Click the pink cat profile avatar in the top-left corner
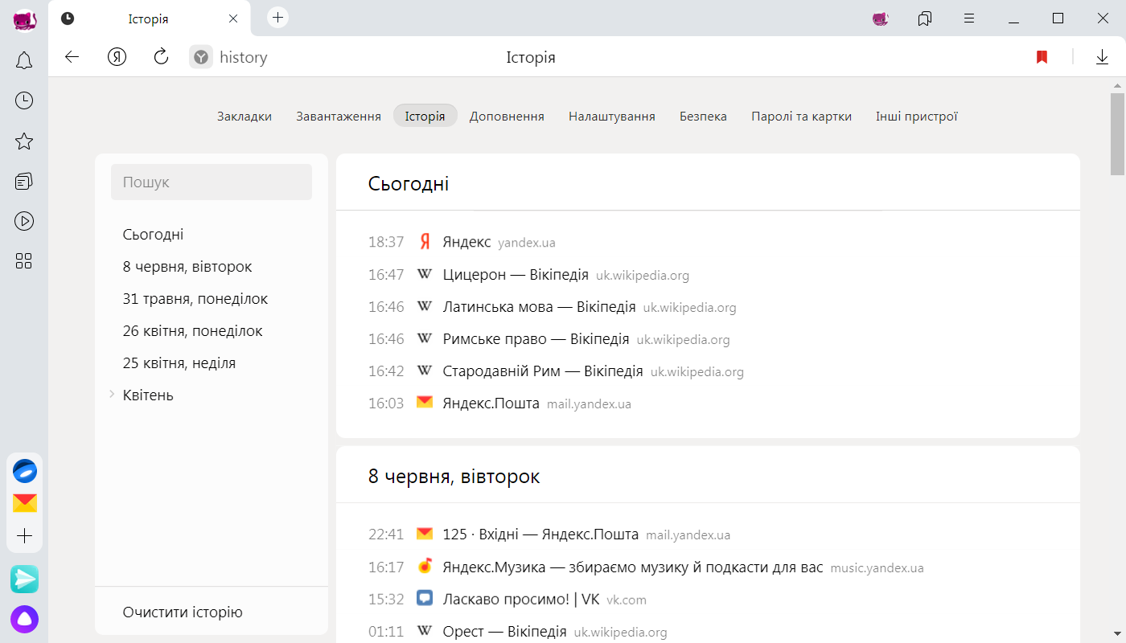 (x=25, y=19)
